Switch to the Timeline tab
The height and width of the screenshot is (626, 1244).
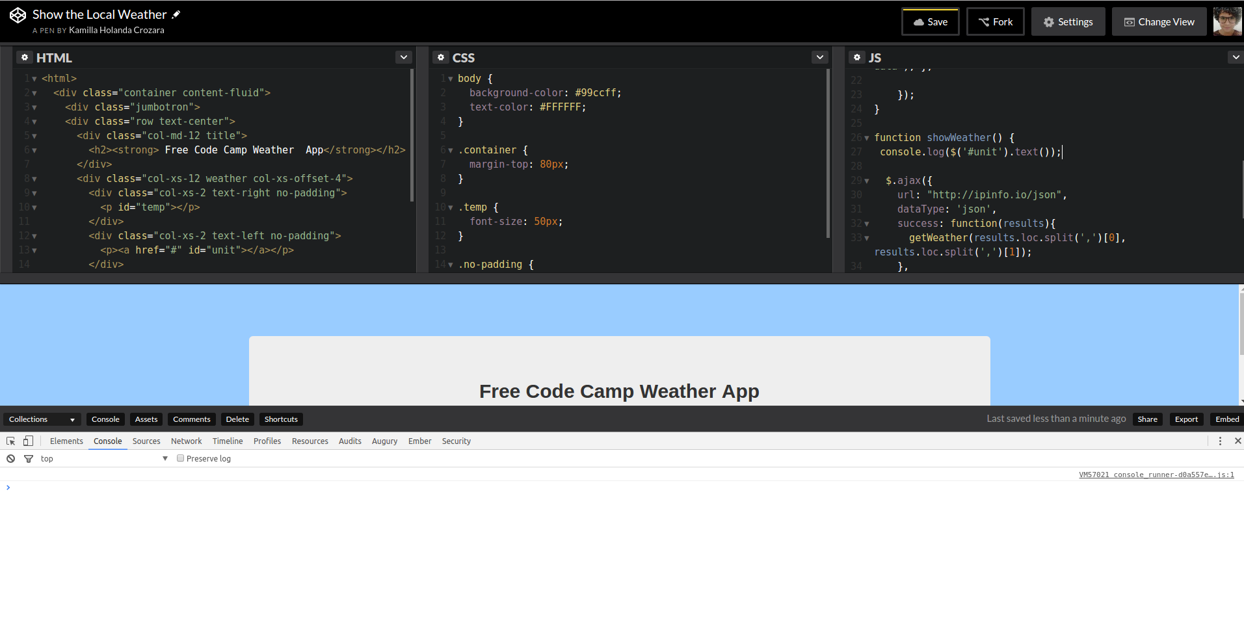tap(228, 441)
